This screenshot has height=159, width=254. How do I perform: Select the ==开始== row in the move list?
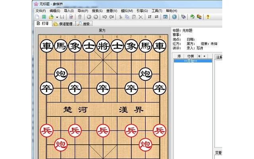(193, 61)
